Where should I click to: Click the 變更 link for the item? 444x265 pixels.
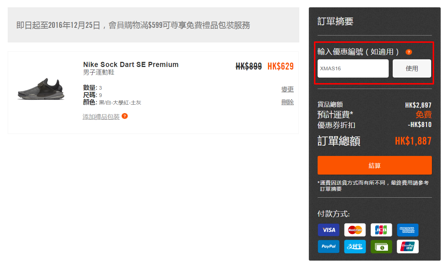[288, 89]
